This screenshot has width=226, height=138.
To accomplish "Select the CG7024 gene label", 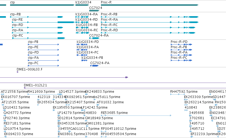I will (96, 8).
